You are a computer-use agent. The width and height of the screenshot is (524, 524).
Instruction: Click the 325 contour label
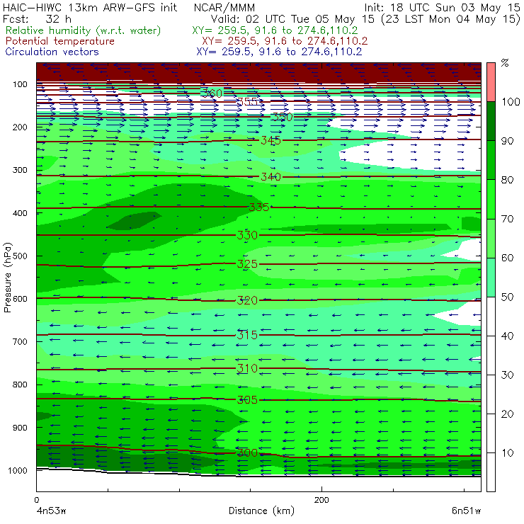[x=247, y=264]
